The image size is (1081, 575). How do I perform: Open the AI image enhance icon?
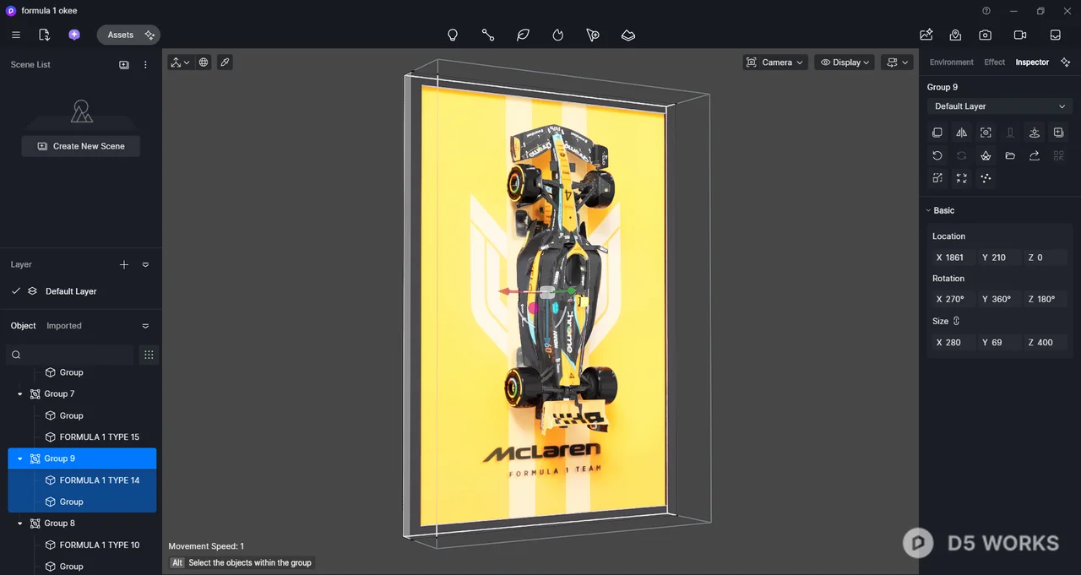[x=926, y=35]
